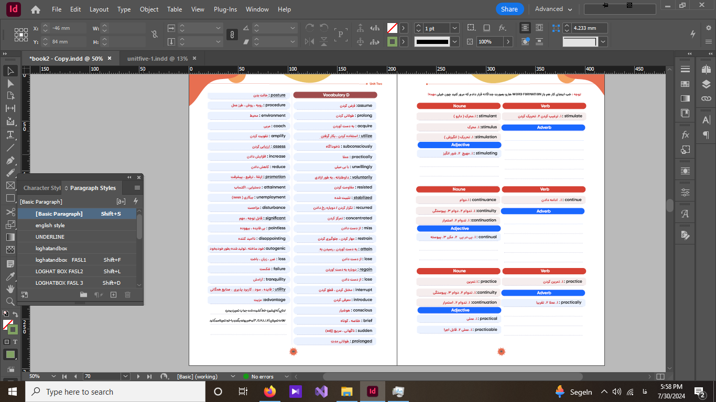Expand fill color swatch arrow
This screenshot has height=402, width=716.
point(404,28)
